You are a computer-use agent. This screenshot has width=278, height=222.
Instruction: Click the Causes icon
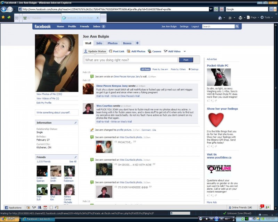pos(149,51)
